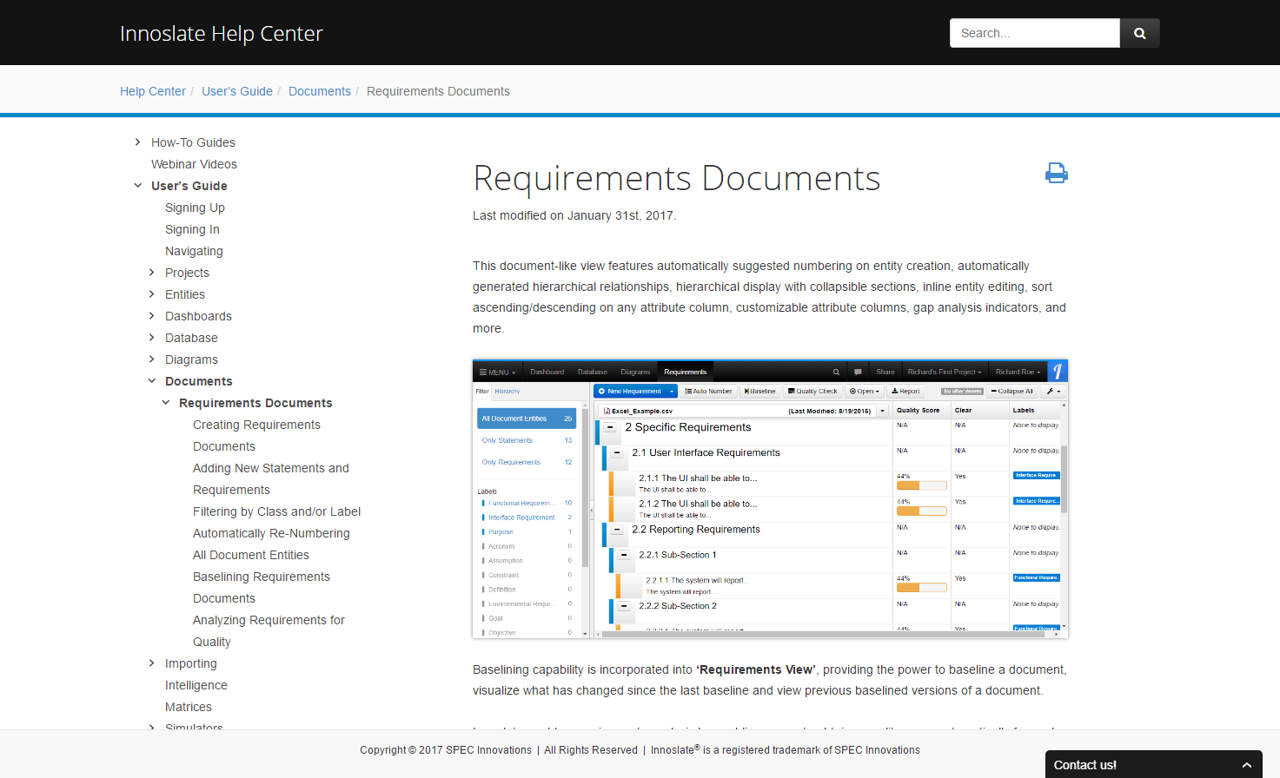Open the Webinar Videos page
Viewport: 1280px width, 778px height.
tap(194, 164)
